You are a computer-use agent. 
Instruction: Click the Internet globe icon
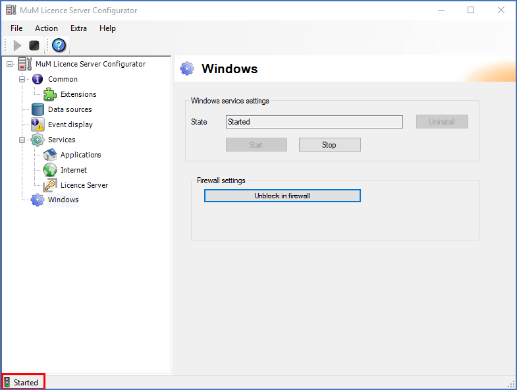(x=50, y=170)
